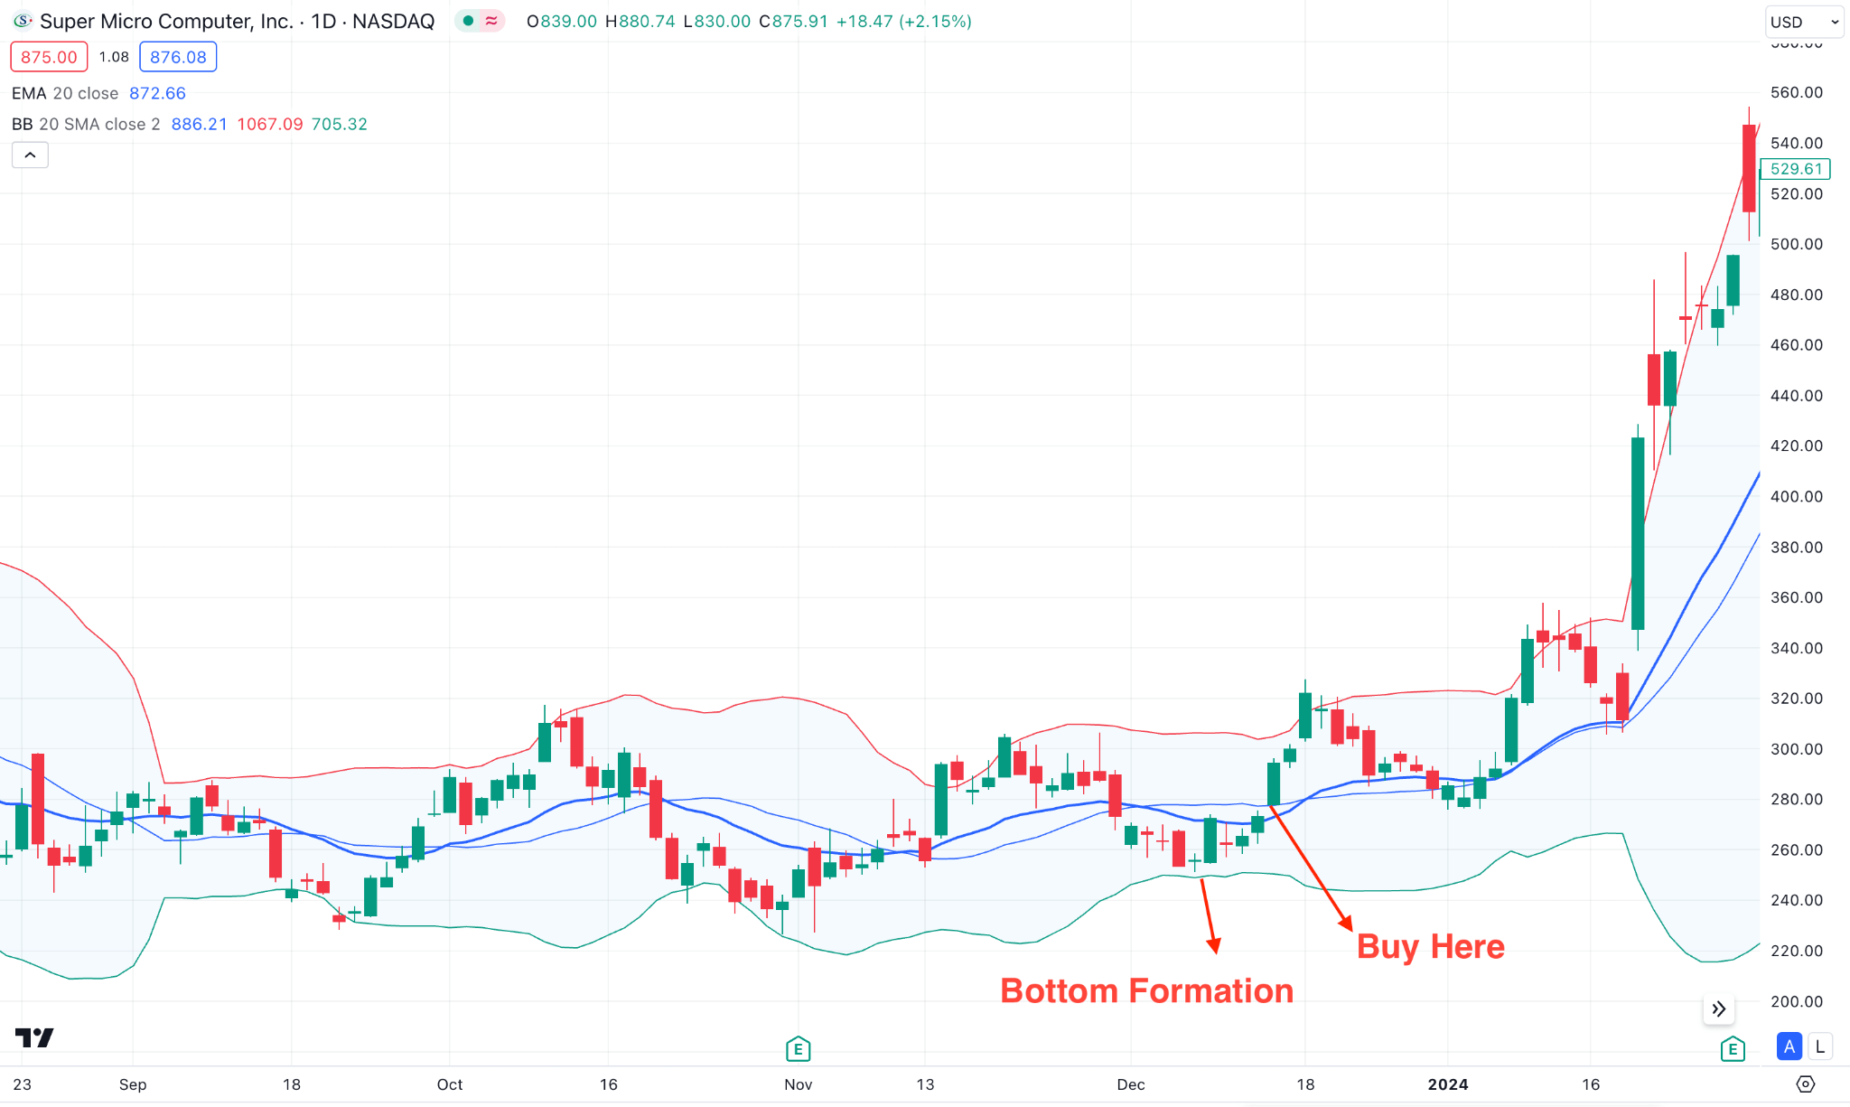Click the 300.00 price axis label
Viewport: 1850px width, 1107px height.
[x=1796, y=749]
